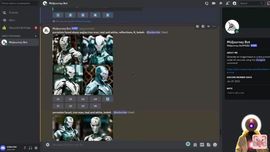Open the Nitro page
The height and width of the screenshot is (152, 270).
tap(12, 20)
